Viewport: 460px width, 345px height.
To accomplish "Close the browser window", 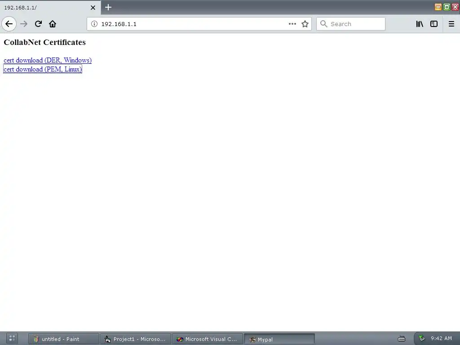I will (x=456, y=7).
